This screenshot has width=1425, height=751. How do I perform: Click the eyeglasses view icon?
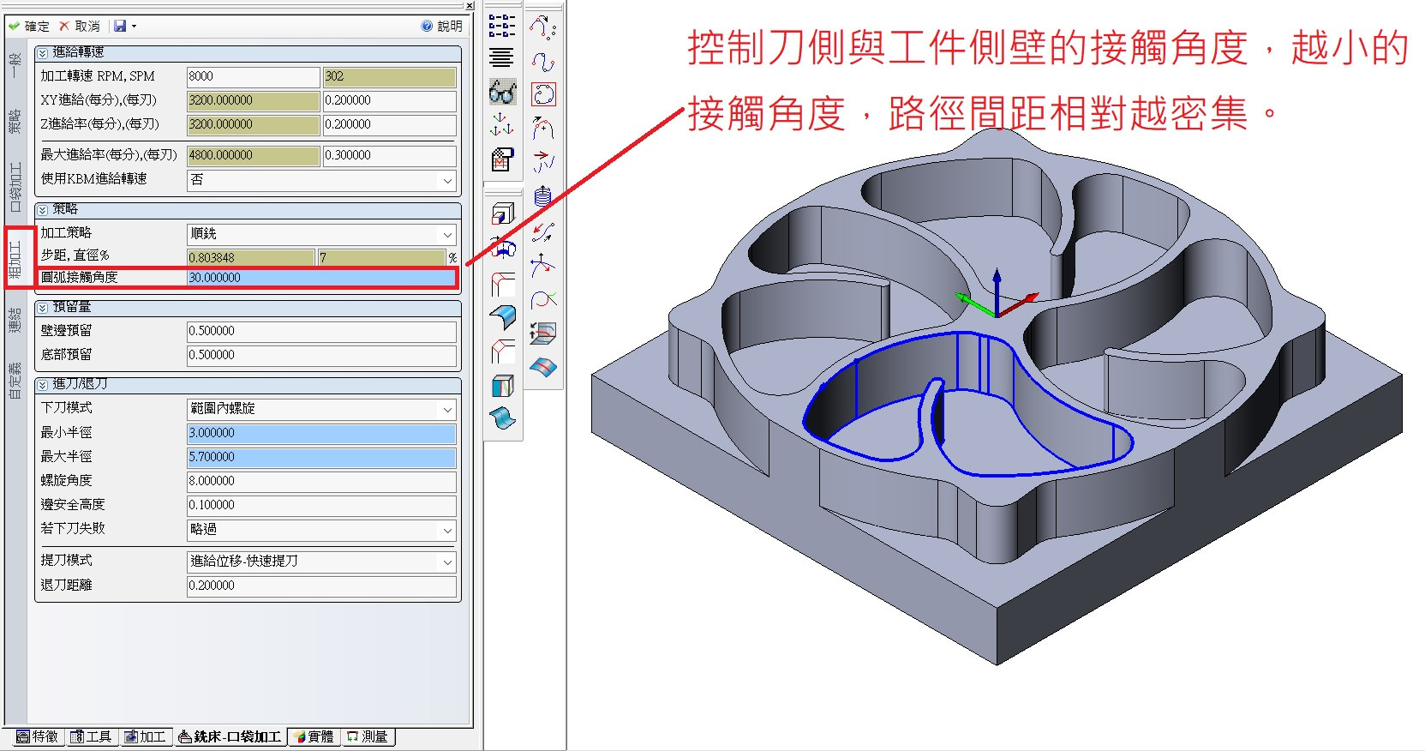tap(502, 93)
